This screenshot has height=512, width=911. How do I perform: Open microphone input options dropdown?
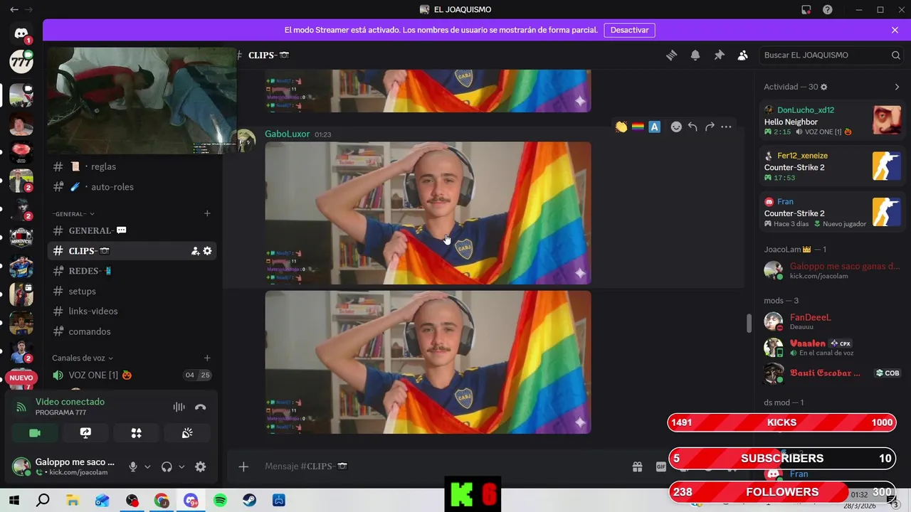click(147, 466)
